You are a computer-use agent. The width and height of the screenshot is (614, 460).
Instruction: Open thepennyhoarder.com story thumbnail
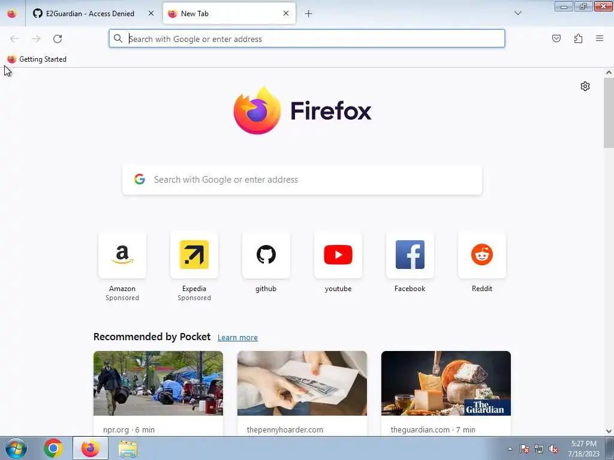302,383
